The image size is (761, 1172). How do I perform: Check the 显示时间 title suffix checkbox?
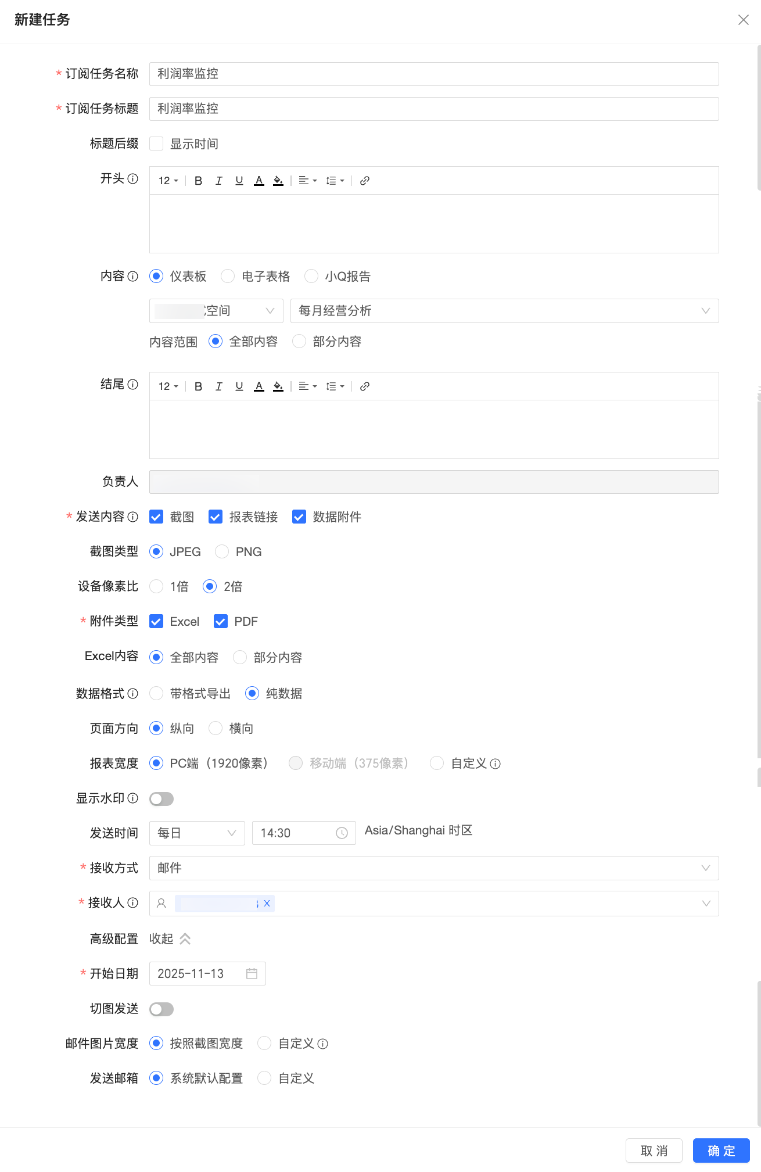tap(156, 144)
